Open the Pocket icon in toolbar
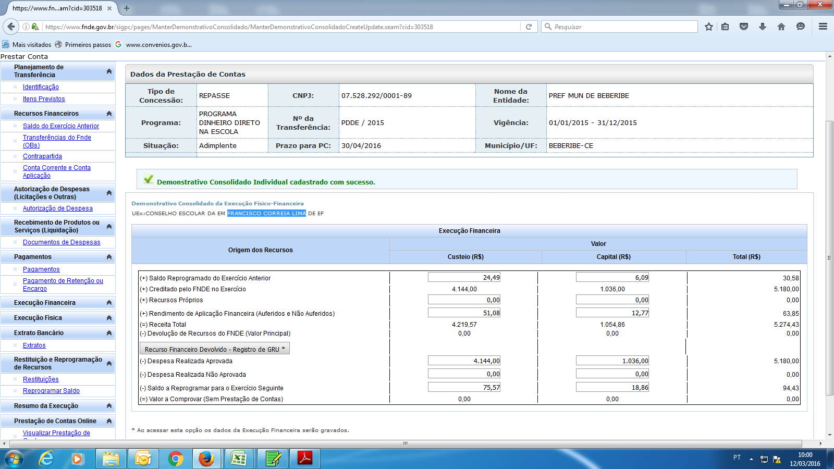834x469 pixels. [744, 27]
